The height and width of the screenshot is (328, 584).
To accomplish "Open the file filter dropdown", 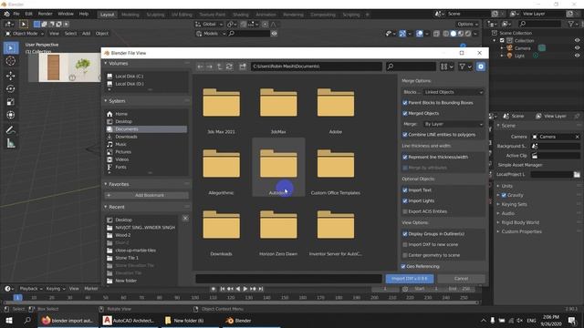I will click(x=465, y=67).
